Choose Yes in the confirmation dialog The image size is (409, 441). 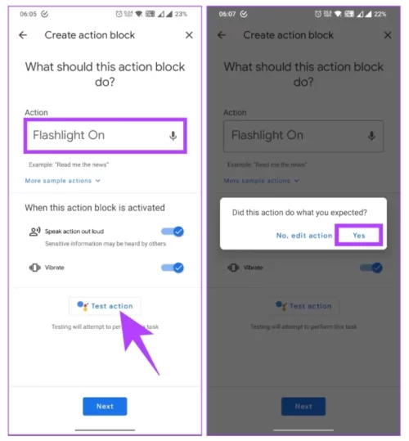point(358,235)
